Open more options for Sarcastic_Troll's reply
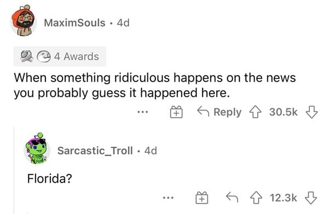 point(168,197)
